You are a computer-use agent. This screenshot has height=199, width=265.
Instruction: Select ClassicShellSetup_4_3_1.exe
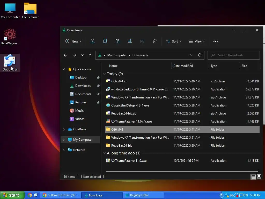click(x=182, y=105)
